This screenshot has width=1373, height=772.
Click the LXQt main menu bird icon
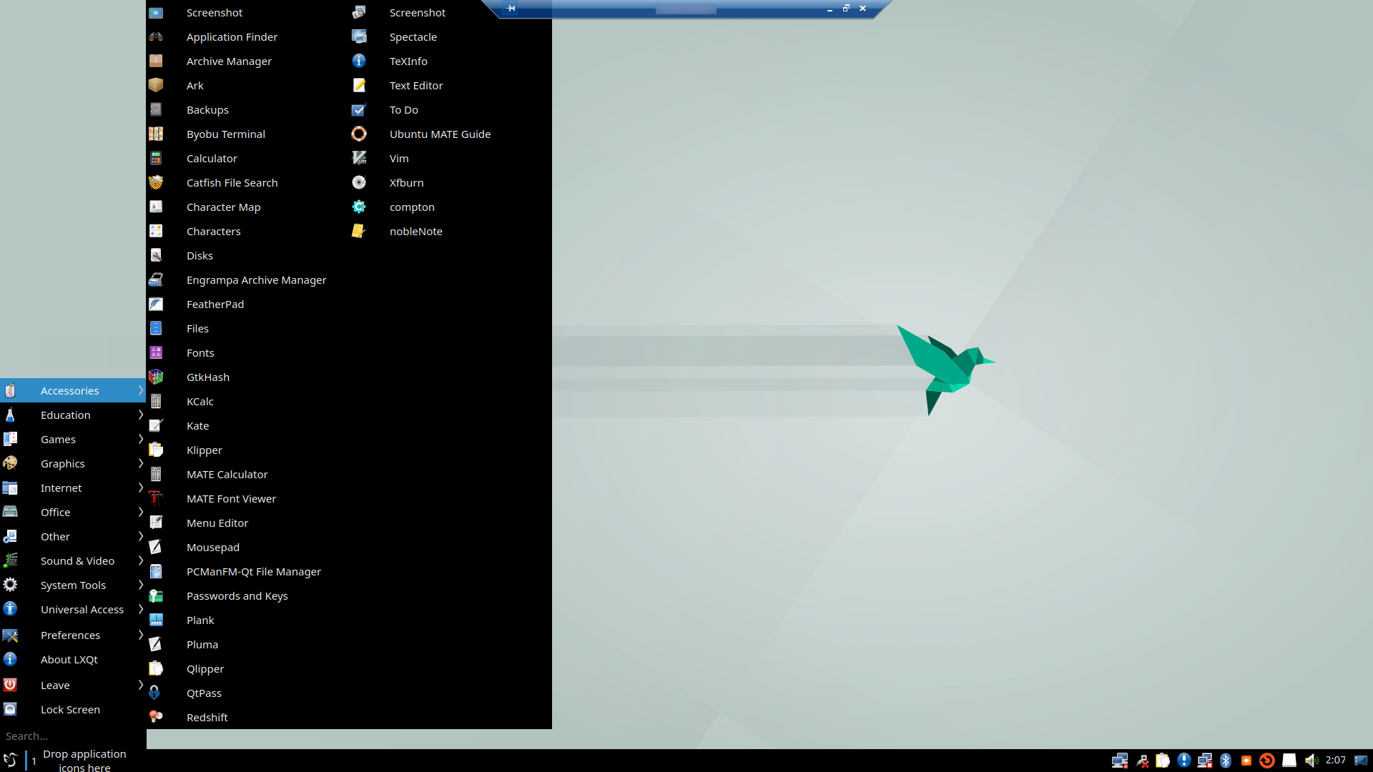[x=11, y=761]
